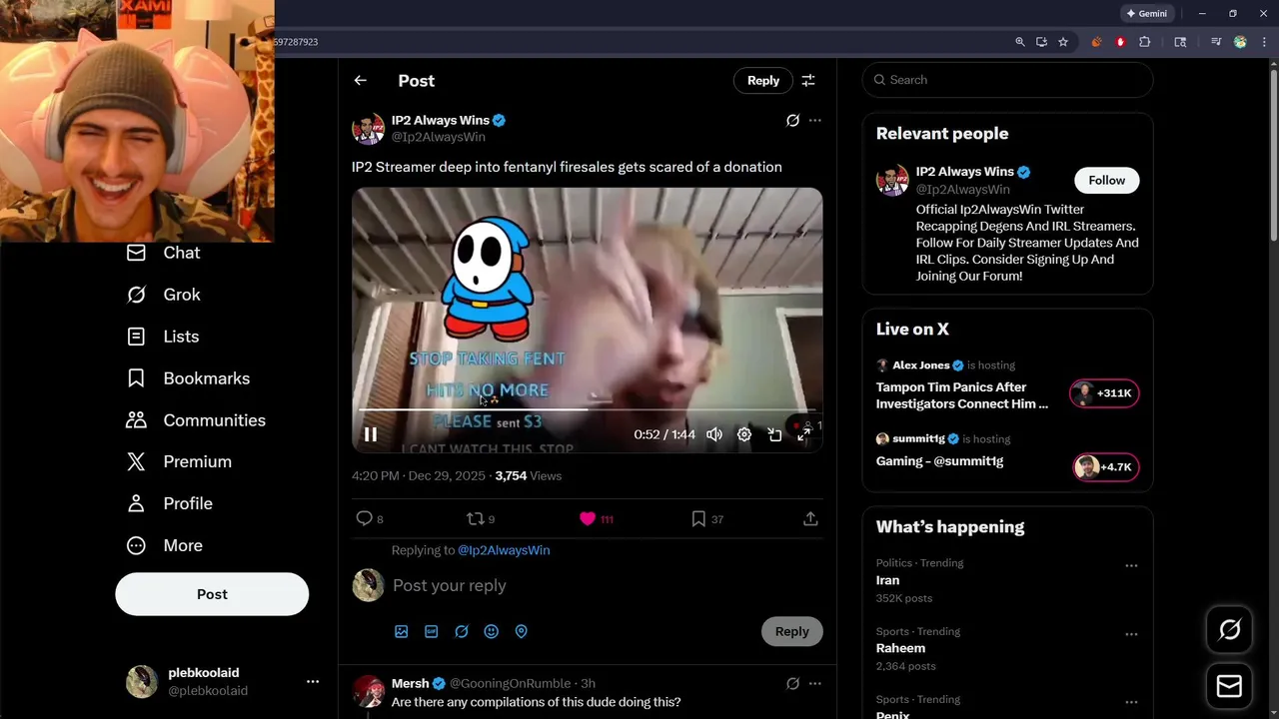Screen dimensions: 1279x719
Task: Open the @Ip2AlwaysWin reply mention link
Action: (x=504, y=550)
